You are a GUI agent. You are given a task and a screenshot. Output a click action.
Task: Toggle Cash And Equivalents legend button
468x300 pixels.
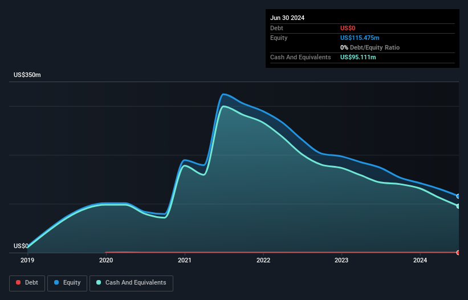(131, 283)
